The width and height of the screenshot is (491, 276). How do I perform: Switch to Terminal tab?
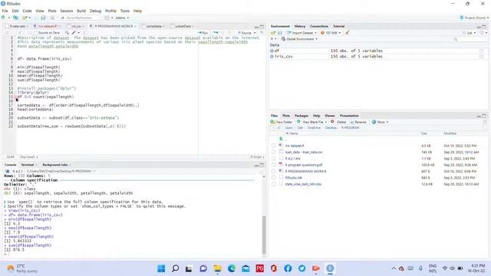point(28,165)
